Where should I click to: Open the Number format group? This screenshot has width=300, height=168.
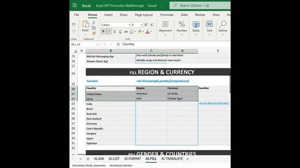click(x=182, y=28)
